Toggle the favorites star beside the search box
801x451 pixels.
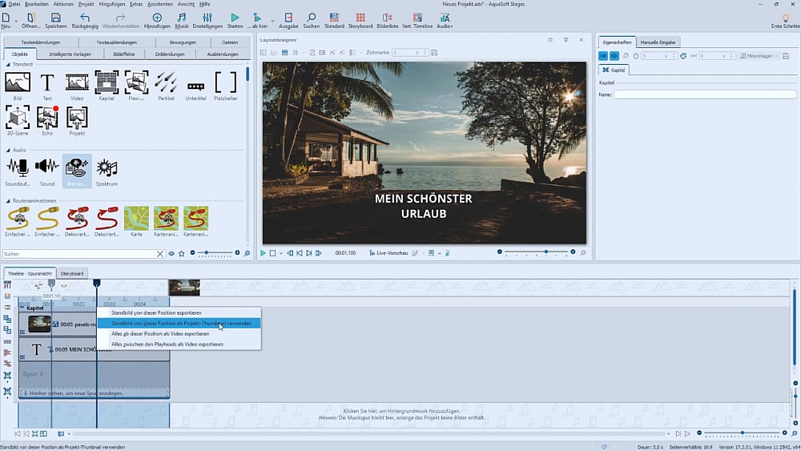point(182,253)
